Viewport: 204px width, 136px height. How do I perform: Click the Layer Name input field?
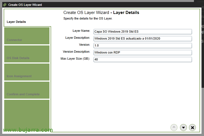click(143, 31)
